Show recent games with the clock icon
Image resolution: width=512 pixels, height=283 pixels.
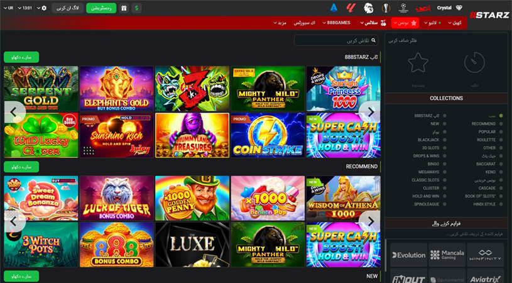(x=474, y=63)
